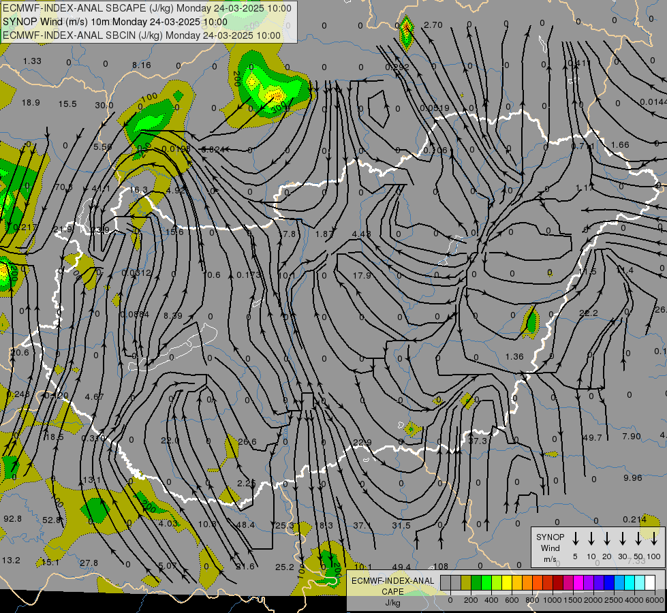The height and width of the screenshot is (613, 667).
Task: Click the legend tick label 6000
Action: coord(655,600)
